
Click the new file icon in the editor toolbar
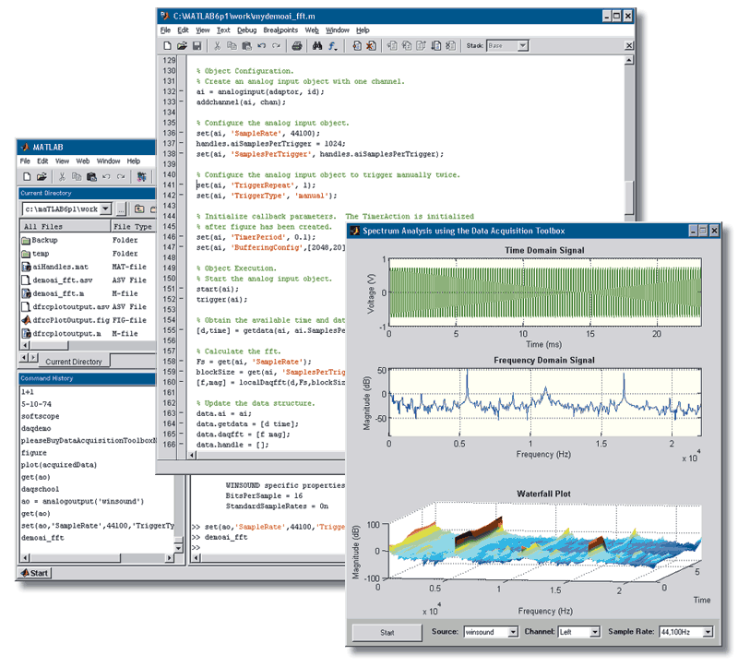[x=167, y=45]
